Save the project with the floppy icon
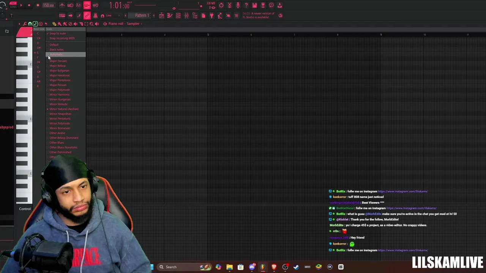 point(254,5)
